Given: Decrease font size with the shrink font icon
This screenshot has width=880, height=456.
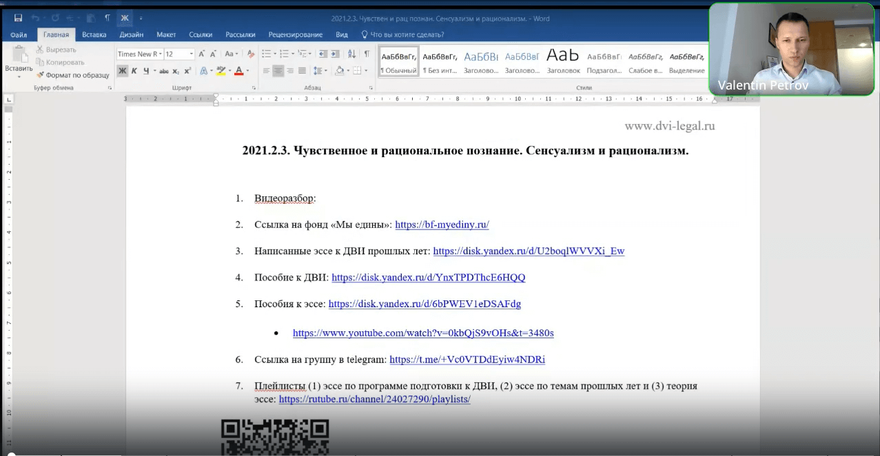Looking at the screenshot, I should pyautogui.click(x=213, y=54).
